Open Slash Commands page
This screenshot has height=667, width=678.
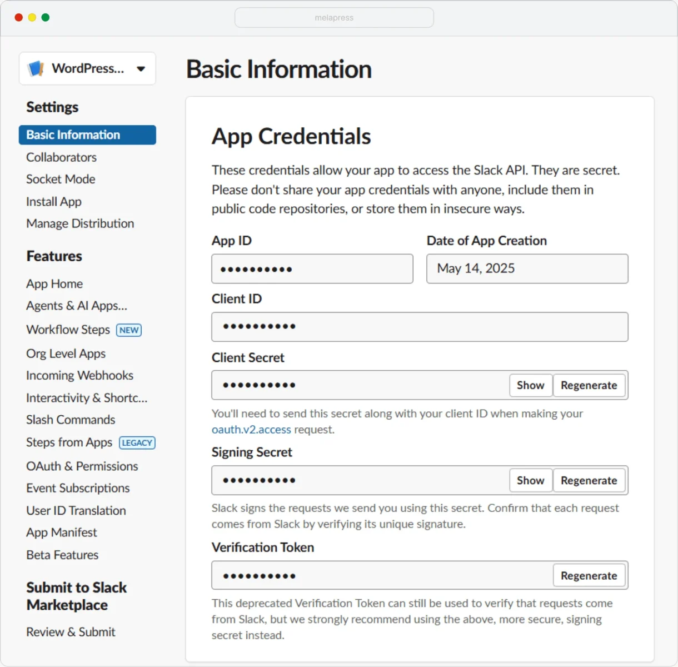pos(71,420)
